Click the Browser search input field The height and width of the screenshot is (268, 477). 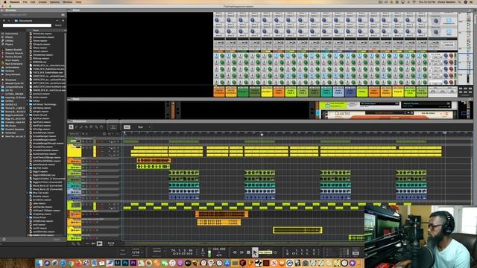(27, 25)
